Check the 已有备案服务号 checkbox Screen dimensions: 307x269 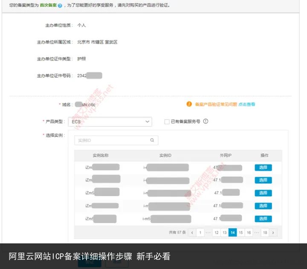pyautogui.click(x=167, y=122)
